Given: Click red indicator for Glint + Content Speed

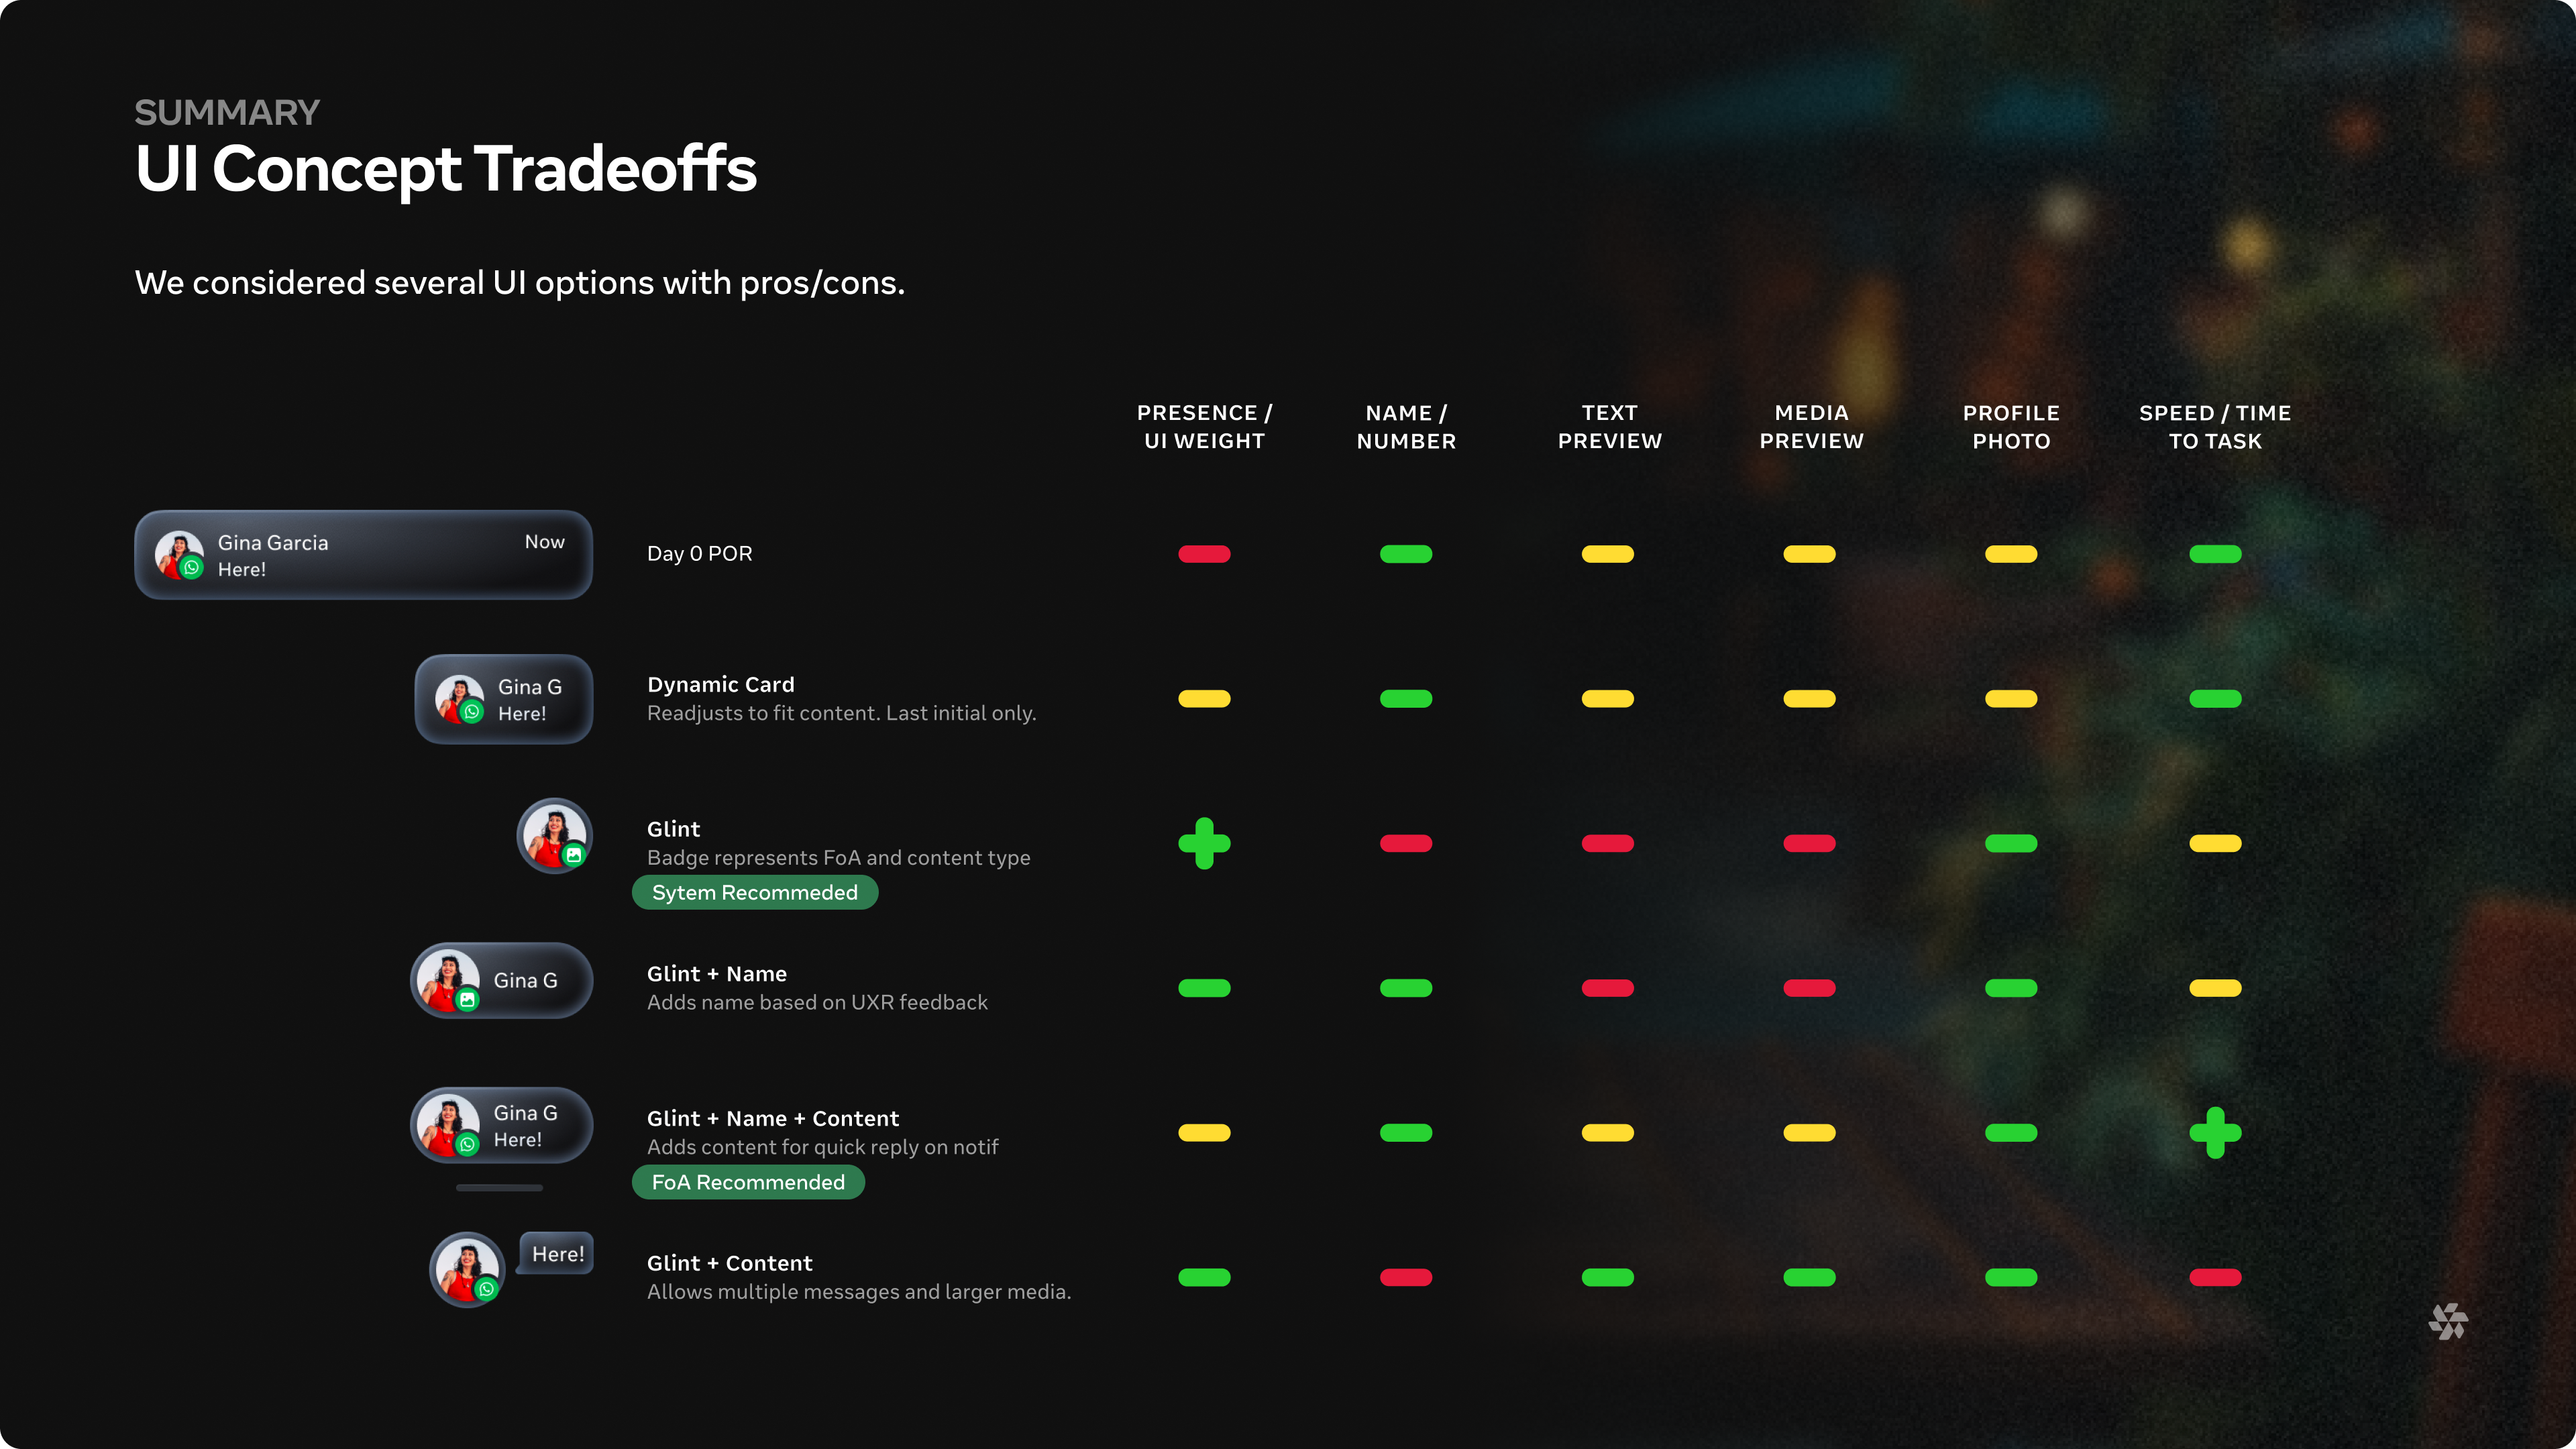Looking at the screenshot, I should click(x=2215, y=1277).
